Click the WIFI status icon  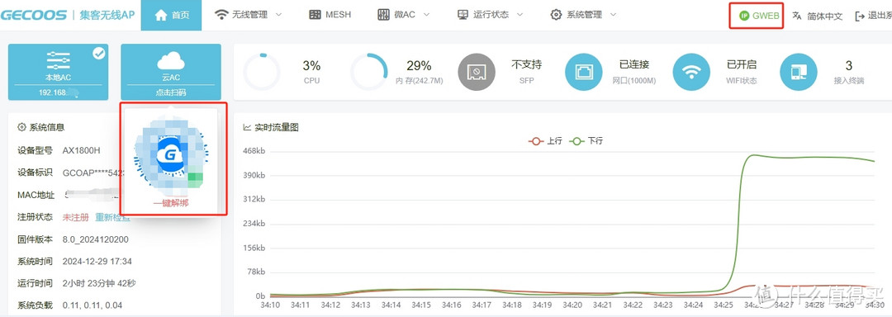[691, 72]
